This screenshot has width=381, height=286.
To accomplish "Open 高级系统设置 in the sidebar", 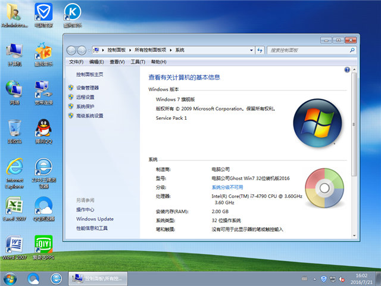I will tap(89, 116).
